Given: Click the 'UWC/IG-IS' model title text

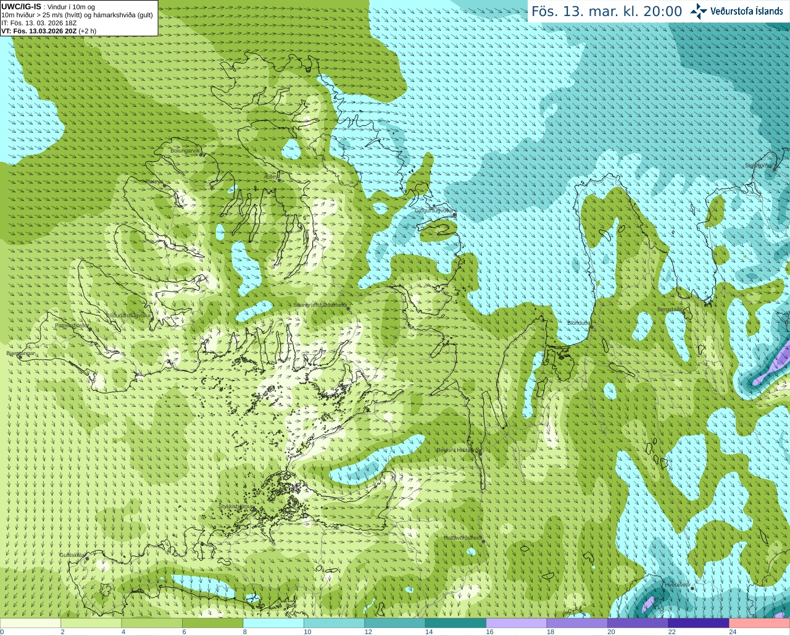Looking at the screenshot, I should point(21,7).
